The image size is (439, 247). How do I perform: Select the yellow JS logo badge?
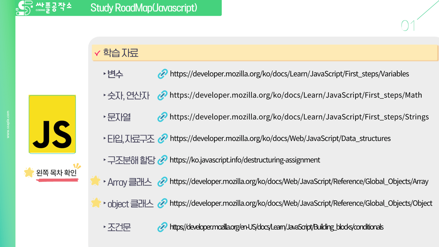point(52,124)
